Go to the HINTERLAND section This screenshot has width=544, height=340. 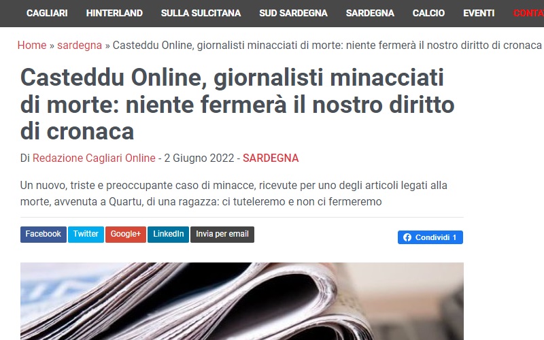[114, 13]
